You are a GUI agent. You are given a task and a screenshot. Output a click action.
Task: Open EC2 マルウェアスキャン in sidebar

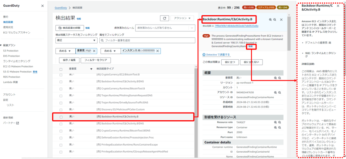point(17,33)
